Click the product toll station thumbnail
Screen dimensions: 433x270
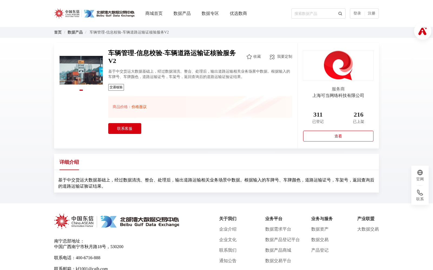pyautogui.click(x=81, y=70)
